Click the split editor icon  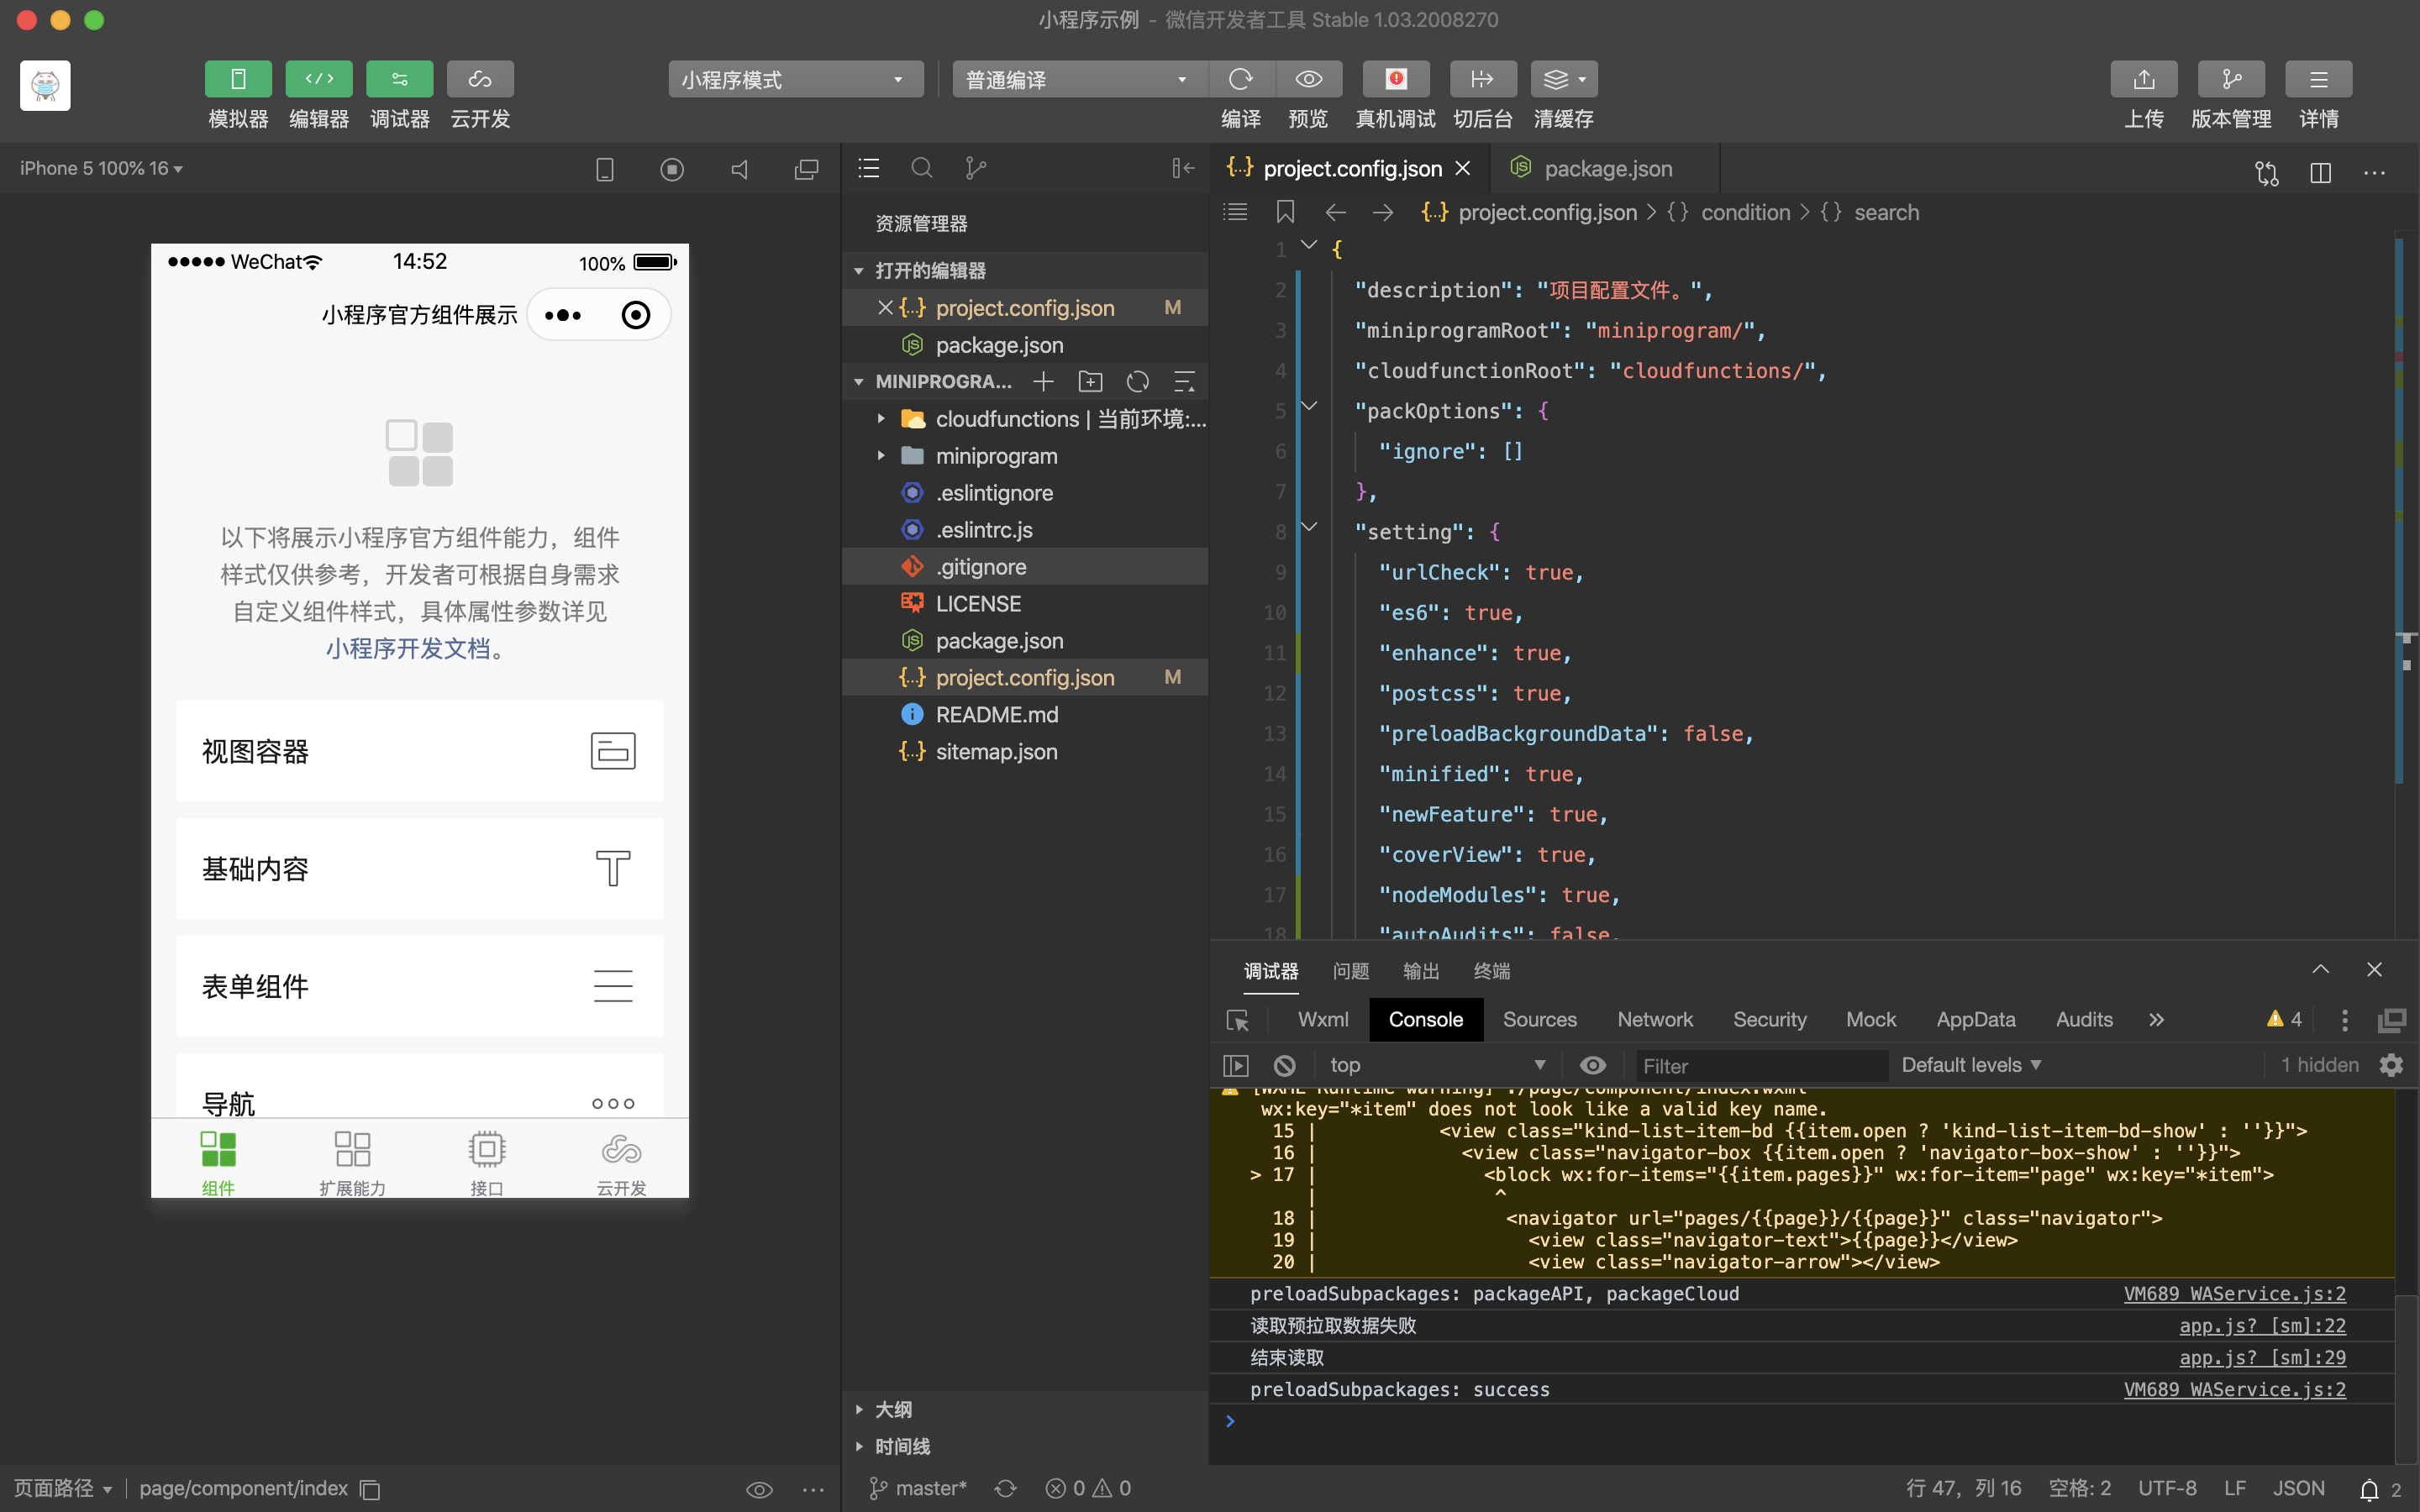(x=2321, y=172)
